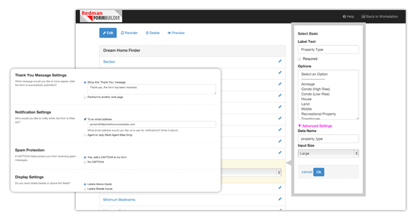Open form Preview with eye icon
The width and height of the screenshot is (418, 223).
click(176, 33)
